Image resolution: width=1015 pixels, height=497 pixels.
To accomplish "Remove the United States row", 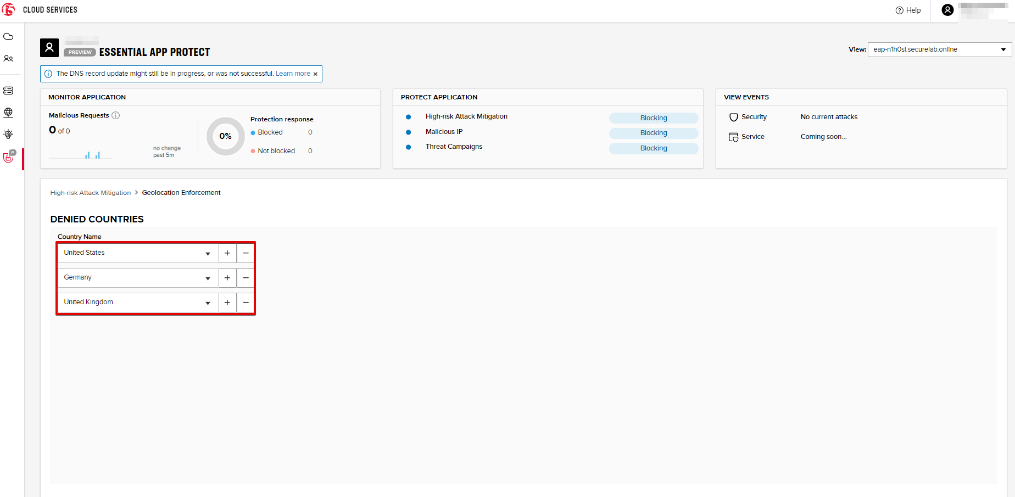I will 246,253.
